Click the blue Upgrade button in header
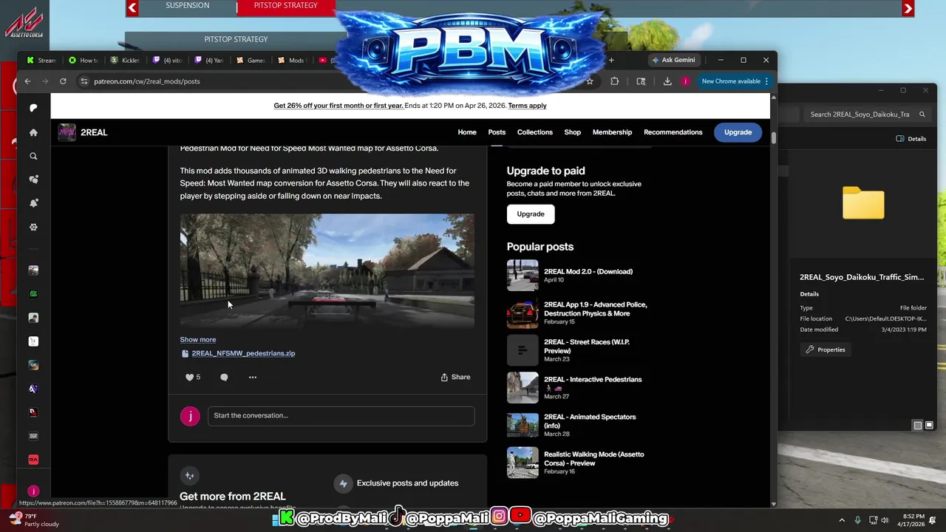 (738, 132)
